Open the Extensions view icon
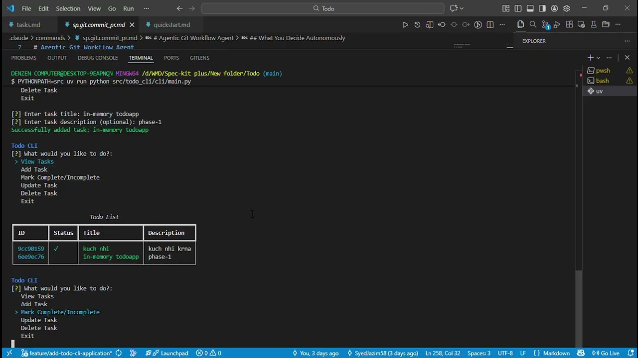The image size is (638, 358). (x=569, y=24)
